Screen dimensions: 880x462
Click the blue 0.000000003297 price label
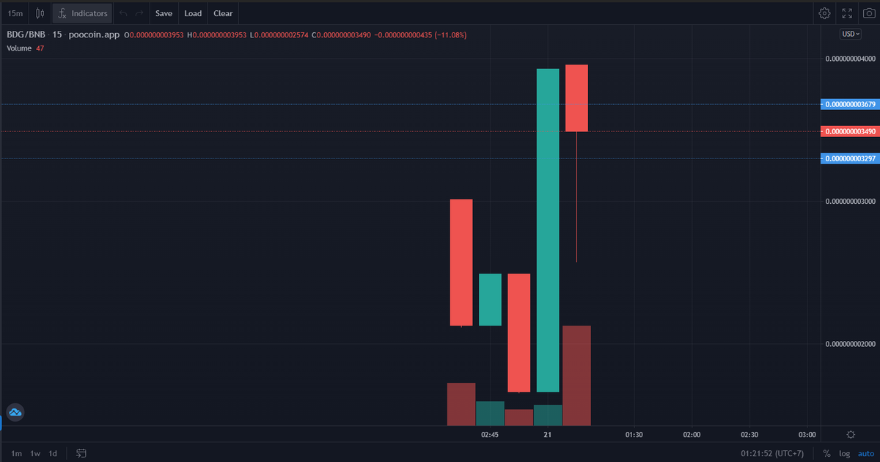[x=849, y=158]
